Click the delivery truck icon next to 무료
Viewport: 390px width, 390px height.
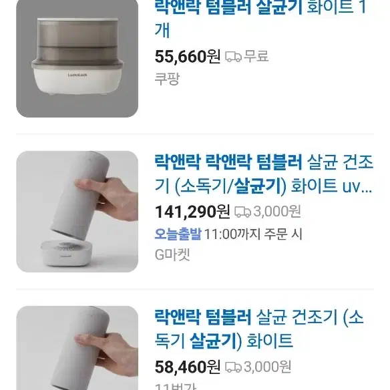click(233, 57)
